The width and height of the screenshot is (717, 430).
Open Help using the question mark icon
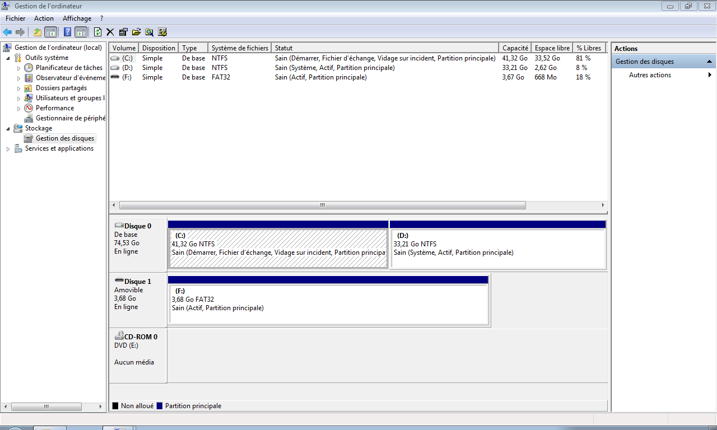pos(68,32)
